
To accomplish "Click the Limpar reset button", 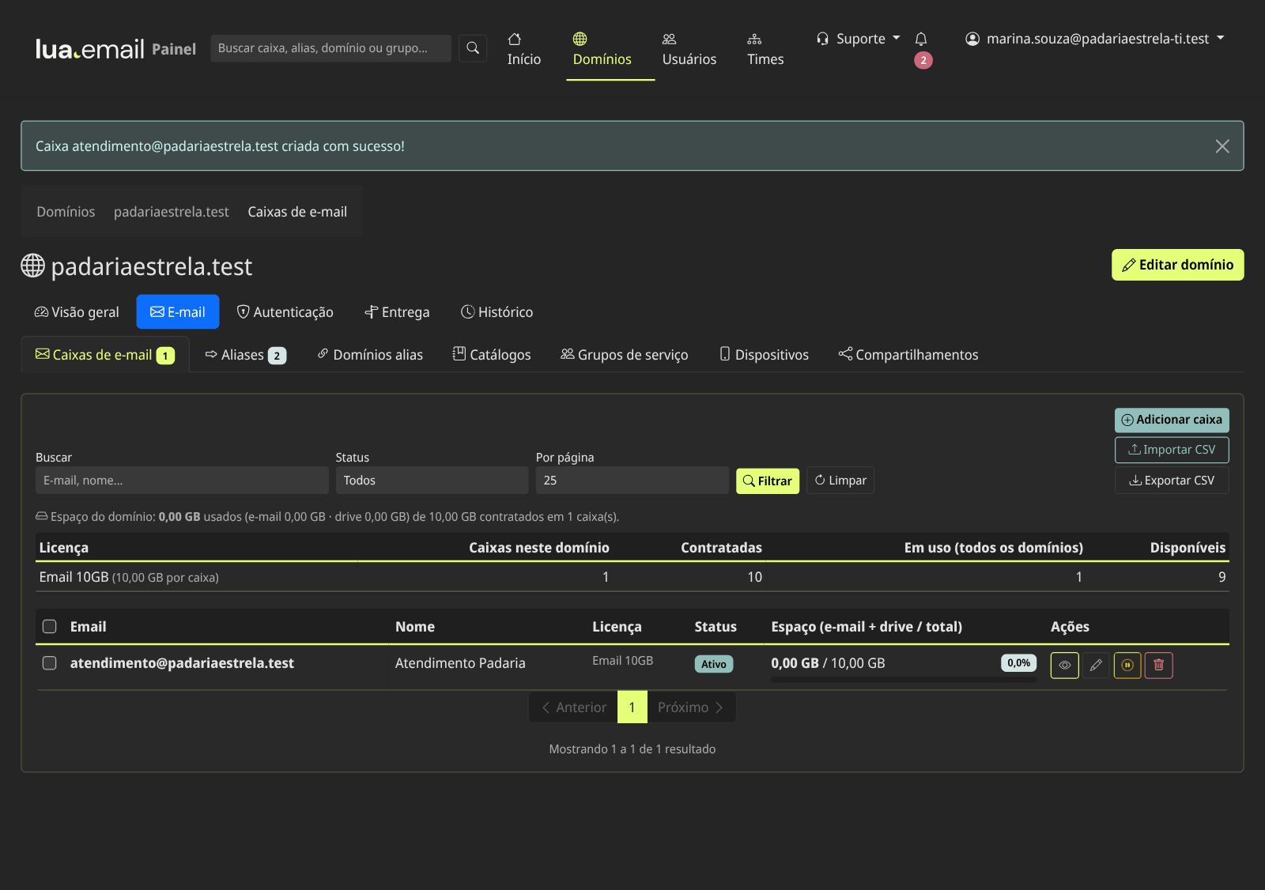I will (x=840, y=481).
